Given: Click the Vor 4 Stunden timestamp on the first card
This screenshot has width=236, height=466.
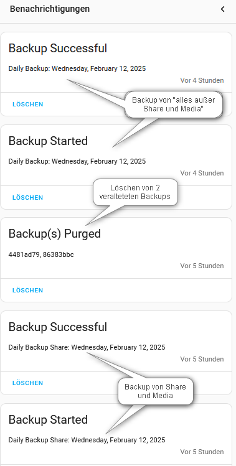Looking at the screenshot, I should pos(202,80).
